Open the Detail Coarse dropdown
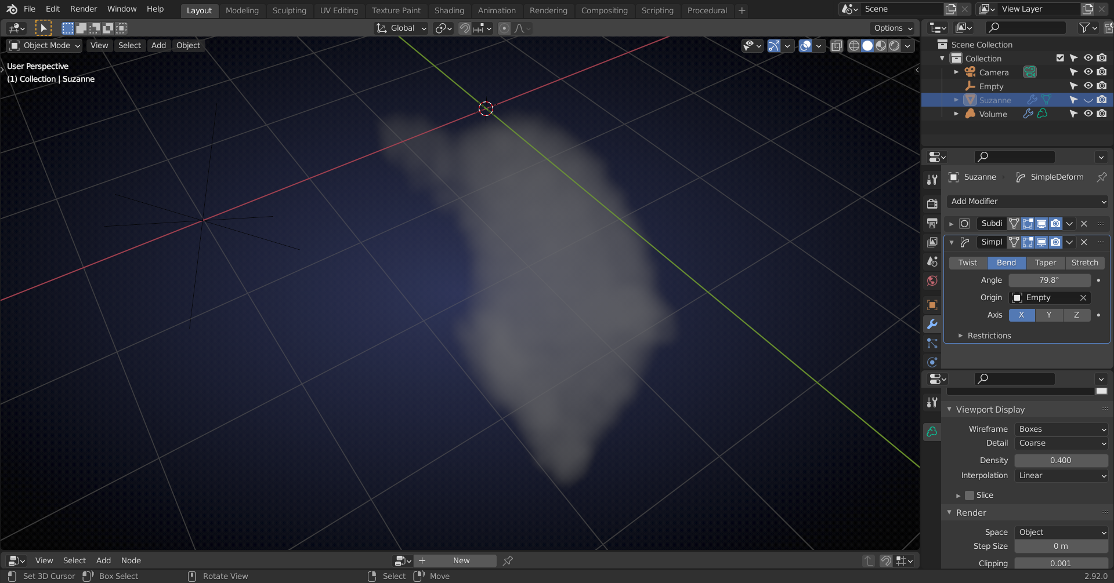Screen dimensions: 1114x583 1061,443
